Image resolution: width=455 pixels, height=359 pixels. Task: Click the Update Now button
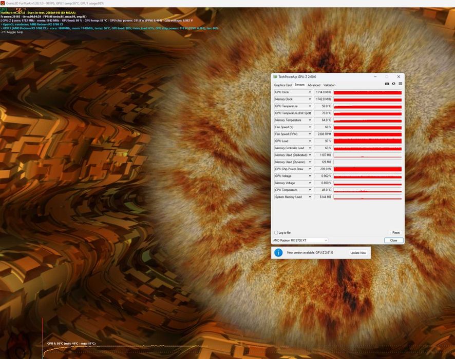[x=358, y=253]
